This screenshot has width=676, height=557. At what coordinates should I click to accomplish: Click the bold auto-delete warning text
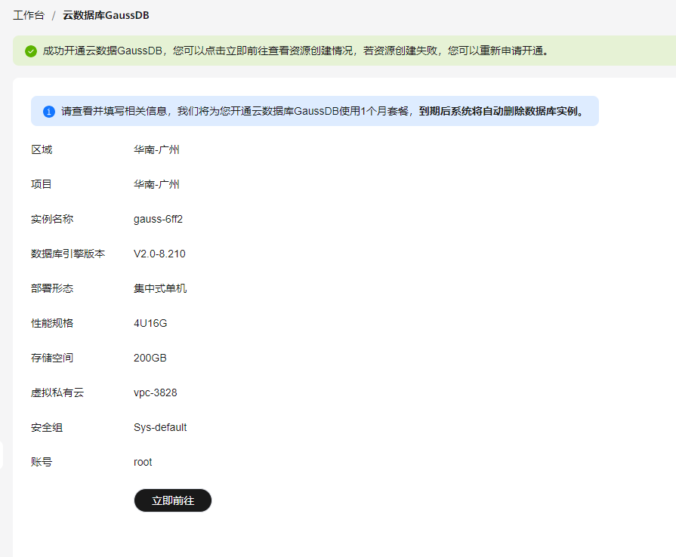[502, 111]
